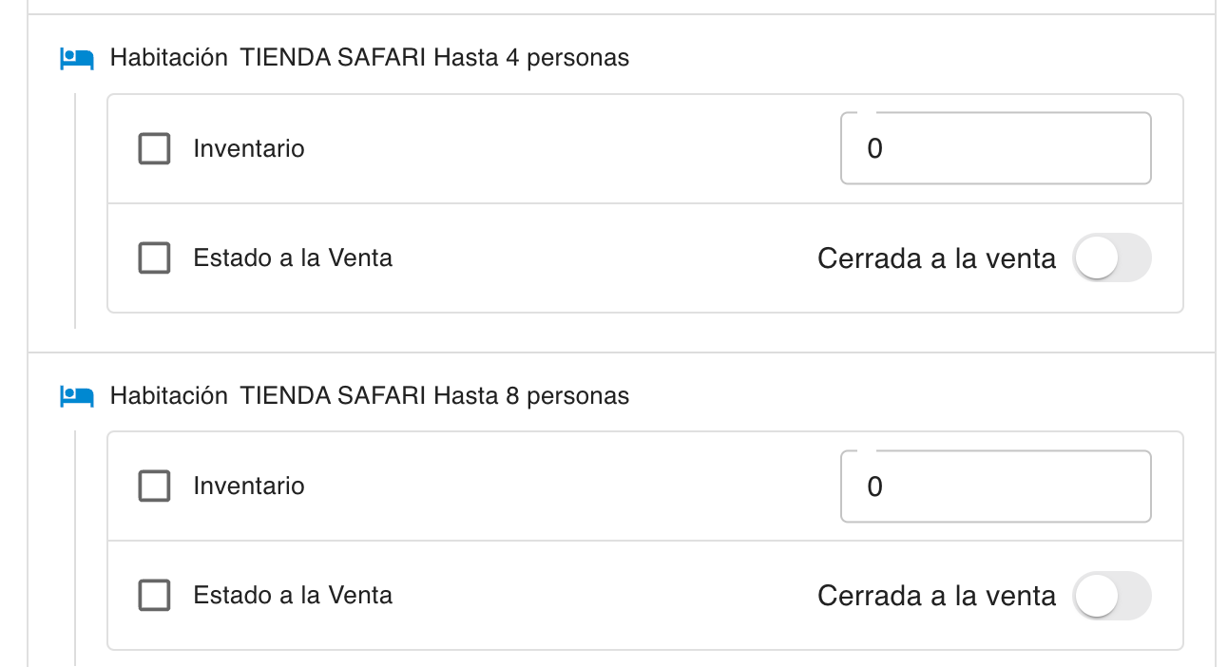
Task: Check Inventario for TIENDA SAFARI Hasta 8 personas
Action: coord(154,486)
